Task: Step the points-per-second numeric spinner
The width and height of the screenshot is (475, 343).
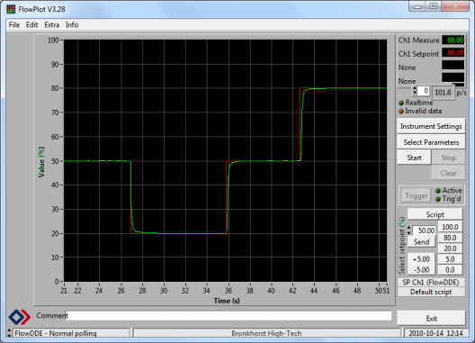Action: (415, 90)
